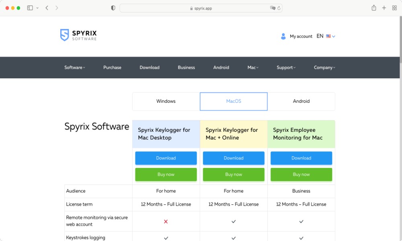
Task: Click the spyrix.app address bar
Action: [x=201, y=8]
